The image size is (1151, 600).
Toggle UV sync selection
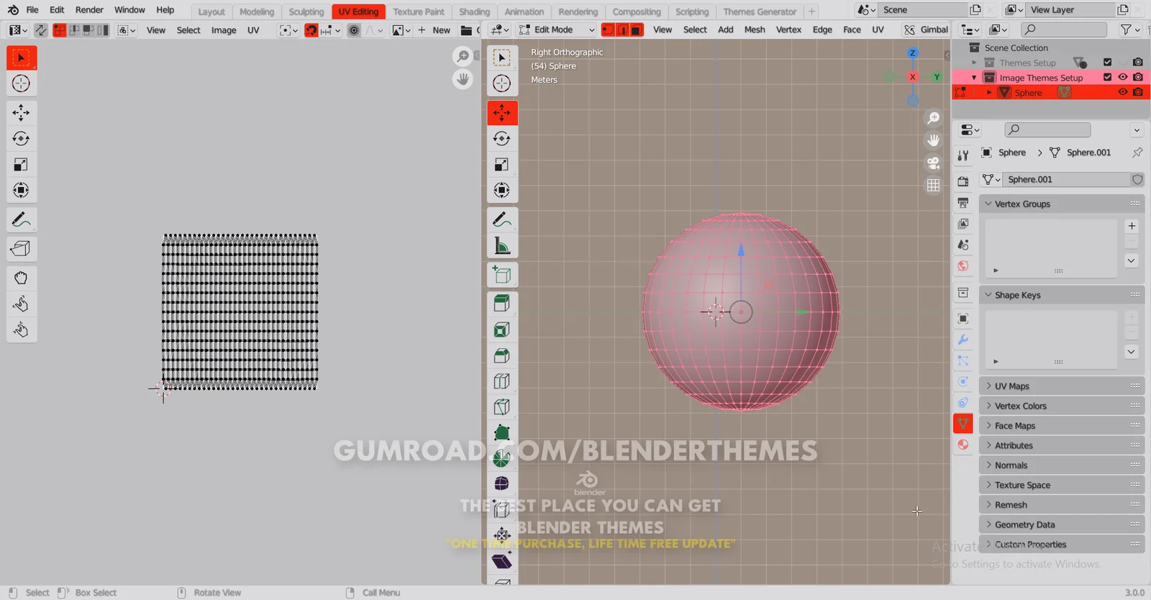click(41, 30)
